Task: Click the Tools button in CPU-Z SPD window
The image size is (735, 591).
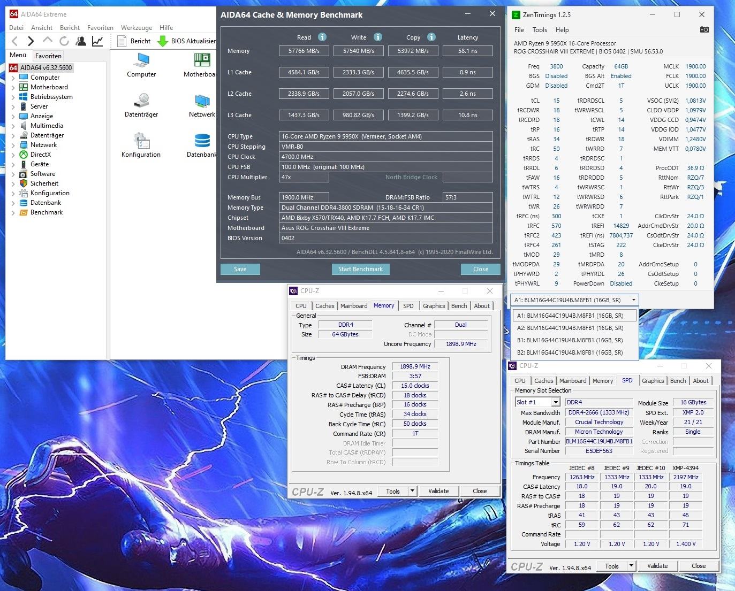Action: click(x=612, y=566)
